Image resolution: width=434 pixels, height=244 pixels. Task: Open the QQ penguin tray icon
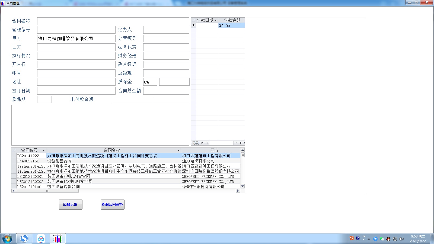[388, 239]
